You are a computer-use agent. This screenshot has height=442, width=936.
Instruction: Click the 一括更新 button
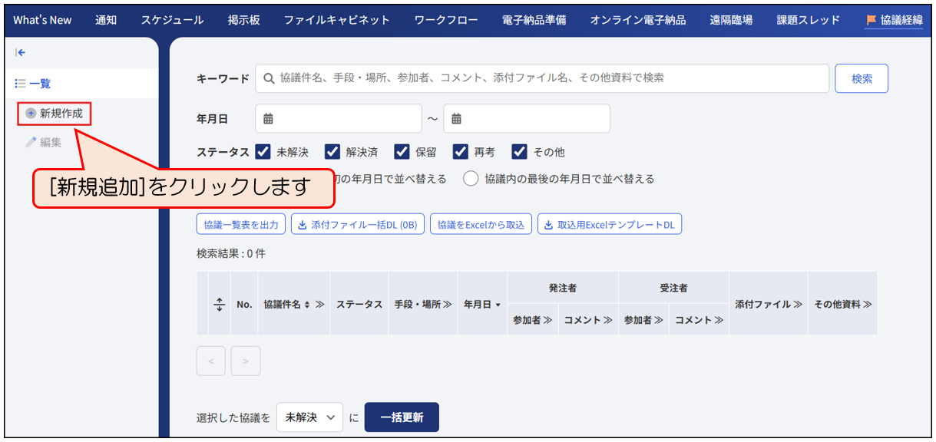[x=402, y=417]
